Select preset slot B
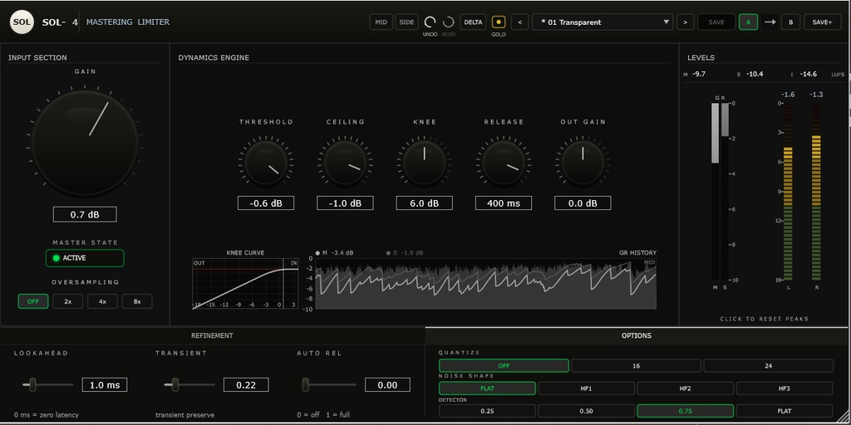Screen dimensions: 851x425 point(791,22)
